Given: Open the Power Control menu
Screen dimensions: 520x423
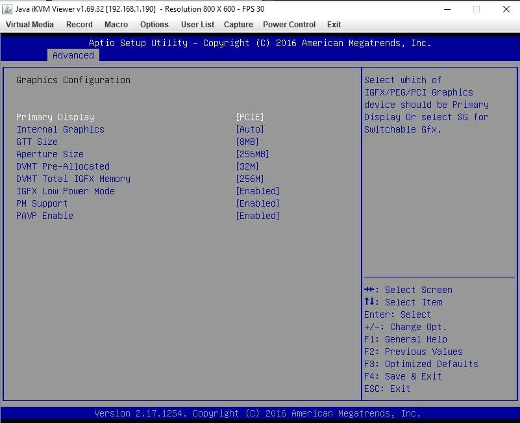Looking at the screenshot, I should coord(289,25).
